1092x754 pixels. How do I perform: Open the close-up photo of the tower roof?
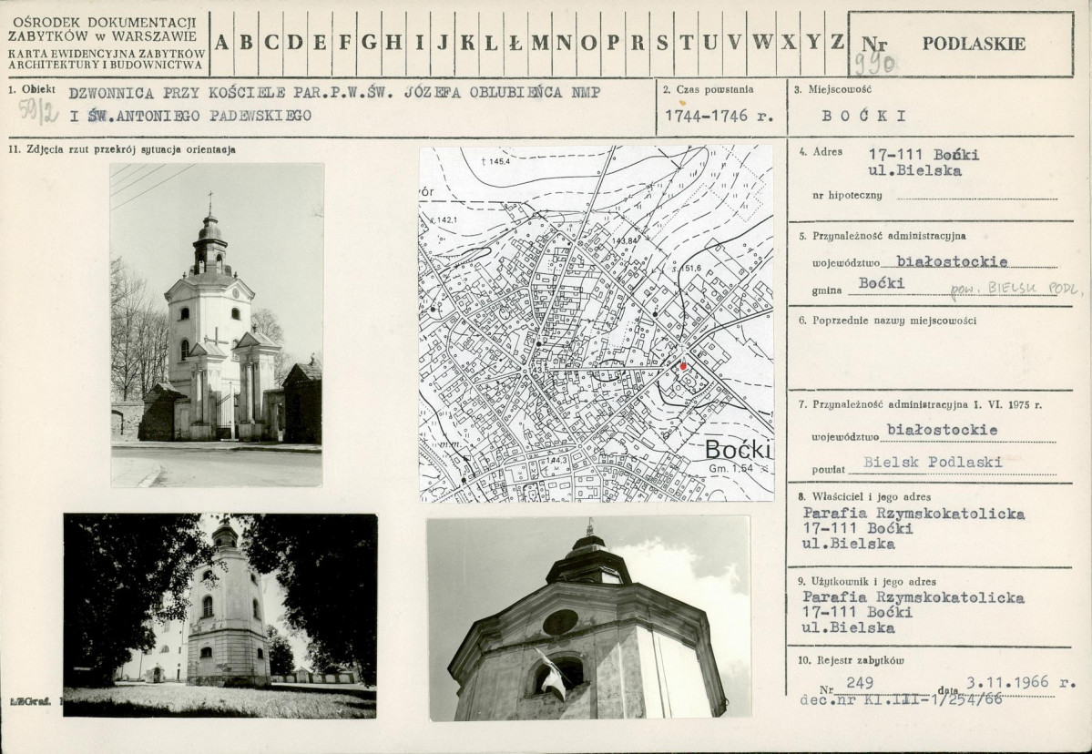click(x=588, y=618)
